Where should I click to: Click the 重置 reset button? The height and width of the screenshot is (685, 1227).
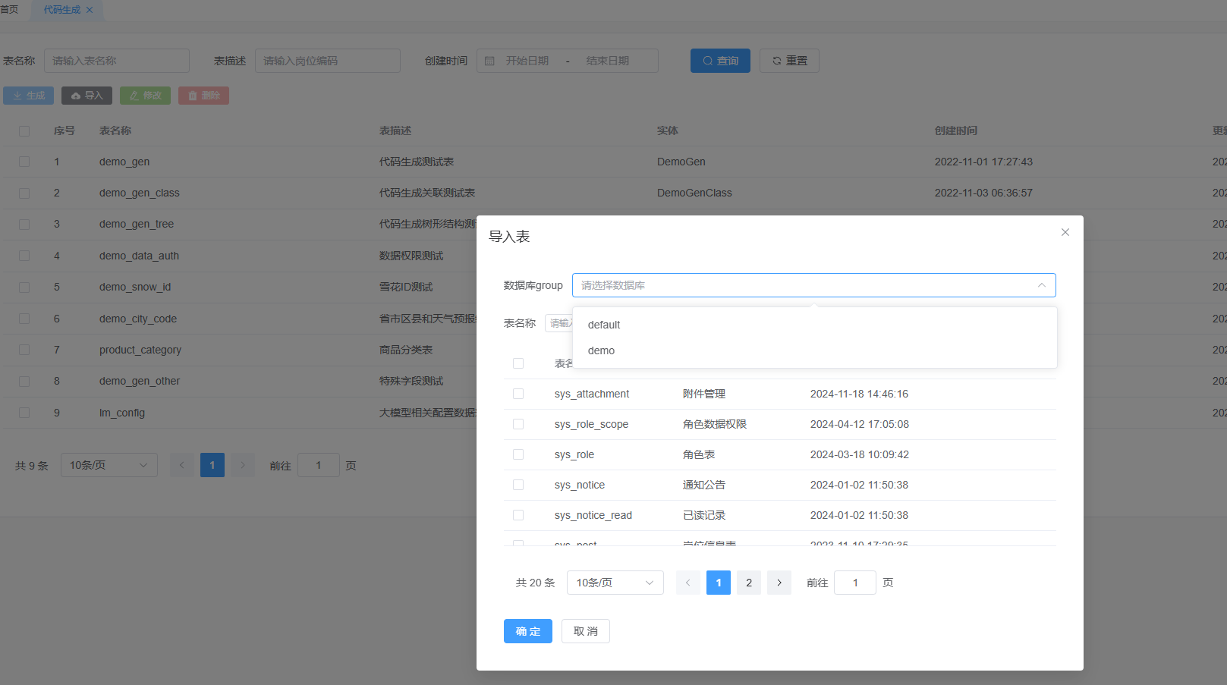point(789,61)
